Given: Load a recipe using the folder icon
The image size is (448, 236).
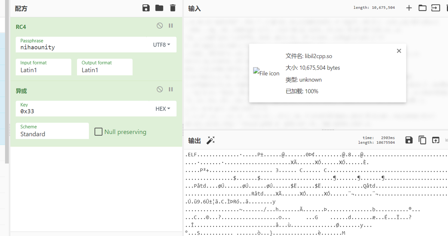Looking at the screenshot, I should coord(159,8).
